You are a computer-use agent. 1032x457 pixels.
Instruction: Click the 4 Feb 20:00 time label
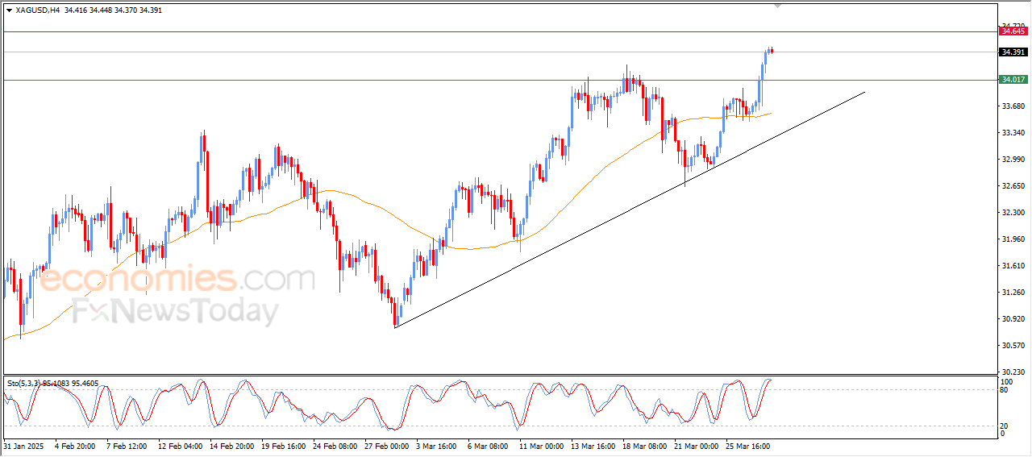(x=74, y=445)
